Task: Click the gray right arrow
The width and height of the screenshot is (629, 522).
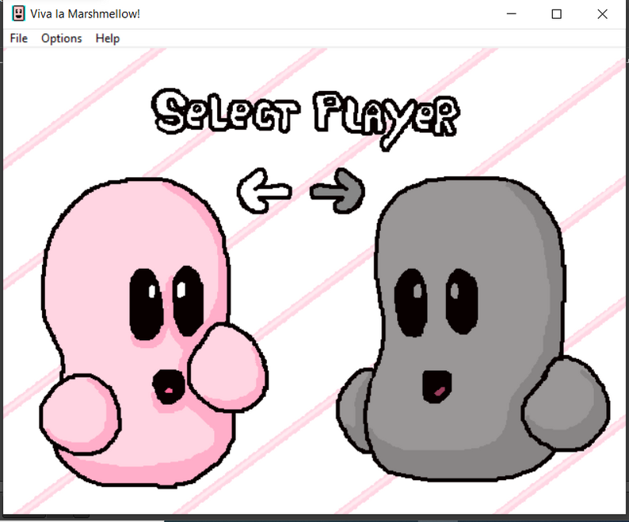Action: 337,191
